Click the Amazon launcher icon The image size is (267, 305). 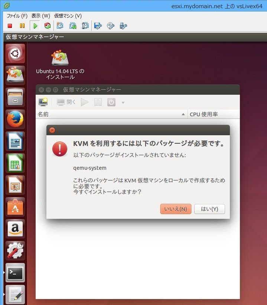tap(15, 229)
